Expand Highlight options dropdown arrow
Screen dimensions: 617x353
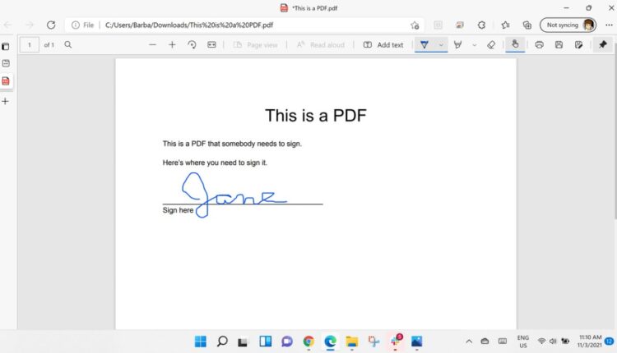coord(474,45)
